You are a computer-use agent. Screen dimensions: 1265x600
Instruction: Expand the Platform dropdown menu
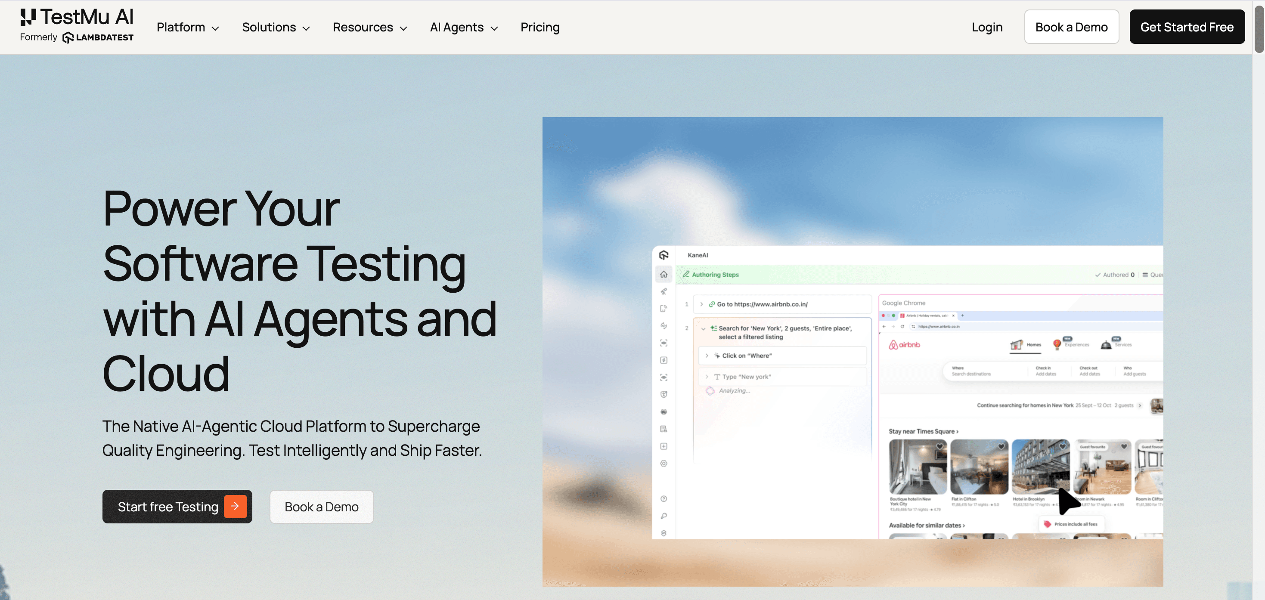point(188,28)
